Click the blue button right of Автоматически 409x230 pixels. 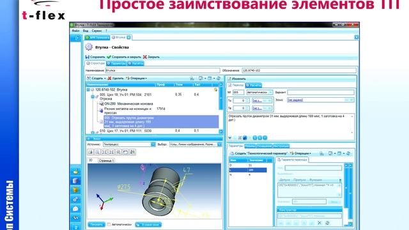tap(148, 224)
